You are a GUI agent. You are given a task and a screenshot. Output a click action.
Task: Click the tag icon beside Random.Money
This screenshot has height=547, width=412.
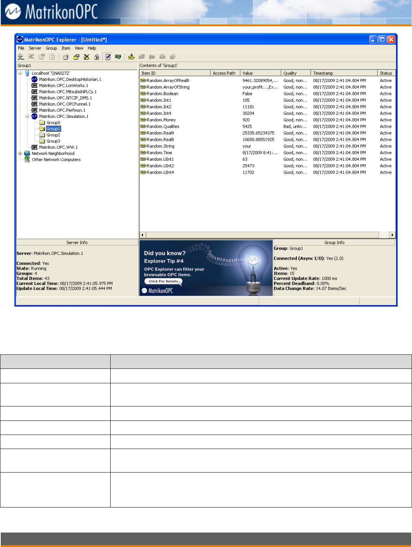(143, 120)
